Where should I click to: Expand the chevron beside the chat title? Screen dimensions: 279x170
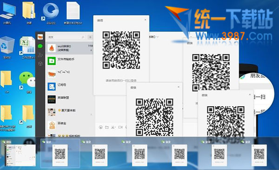tap(157, 37)
